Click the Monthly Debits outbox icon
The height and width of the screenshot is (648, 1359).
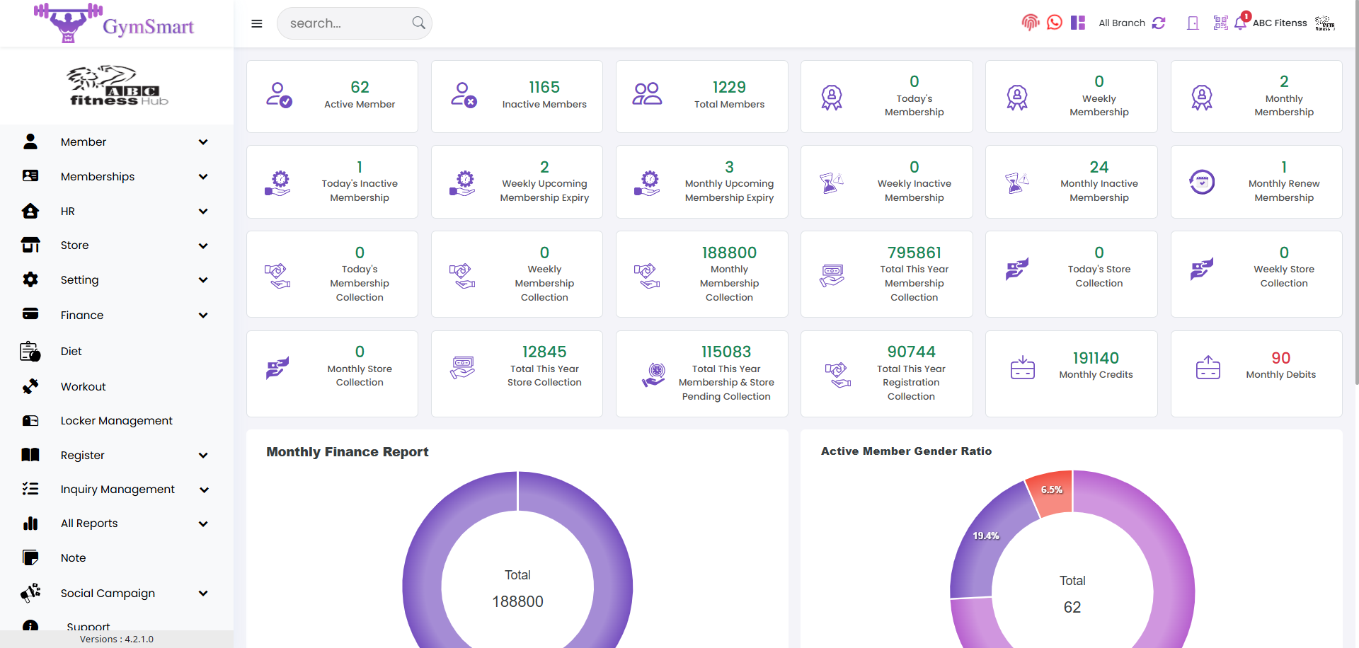pos(1208,367)
